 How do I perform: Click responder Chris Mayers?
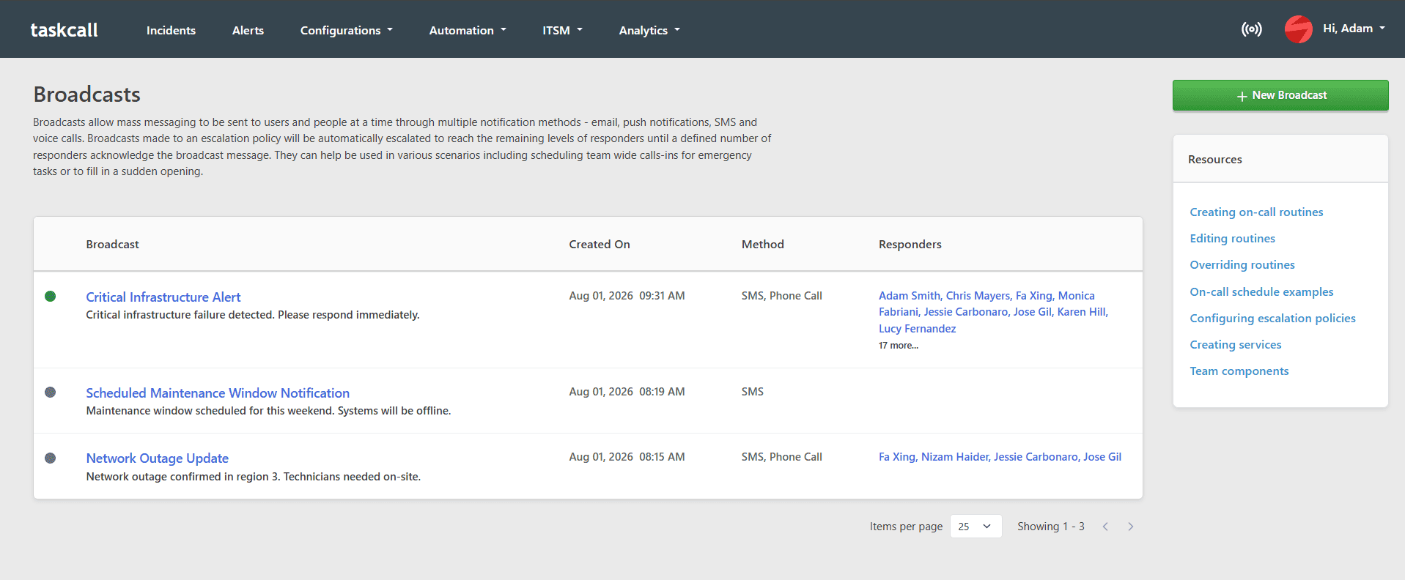click(978, 296)
